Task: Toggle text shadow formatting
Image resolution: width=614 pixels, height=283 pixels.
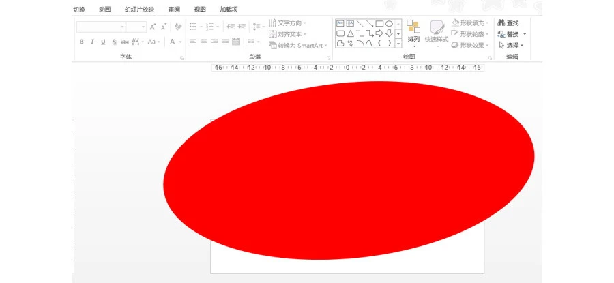Action: [114, 42]
